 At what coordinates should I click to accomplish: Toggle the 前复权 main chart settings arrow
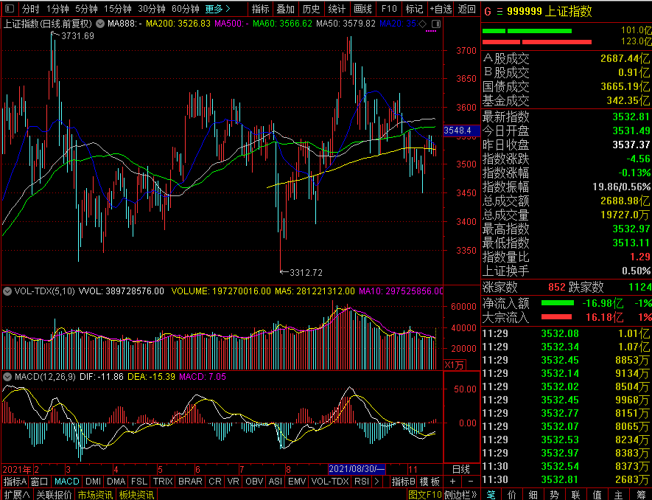click(99, 23)
